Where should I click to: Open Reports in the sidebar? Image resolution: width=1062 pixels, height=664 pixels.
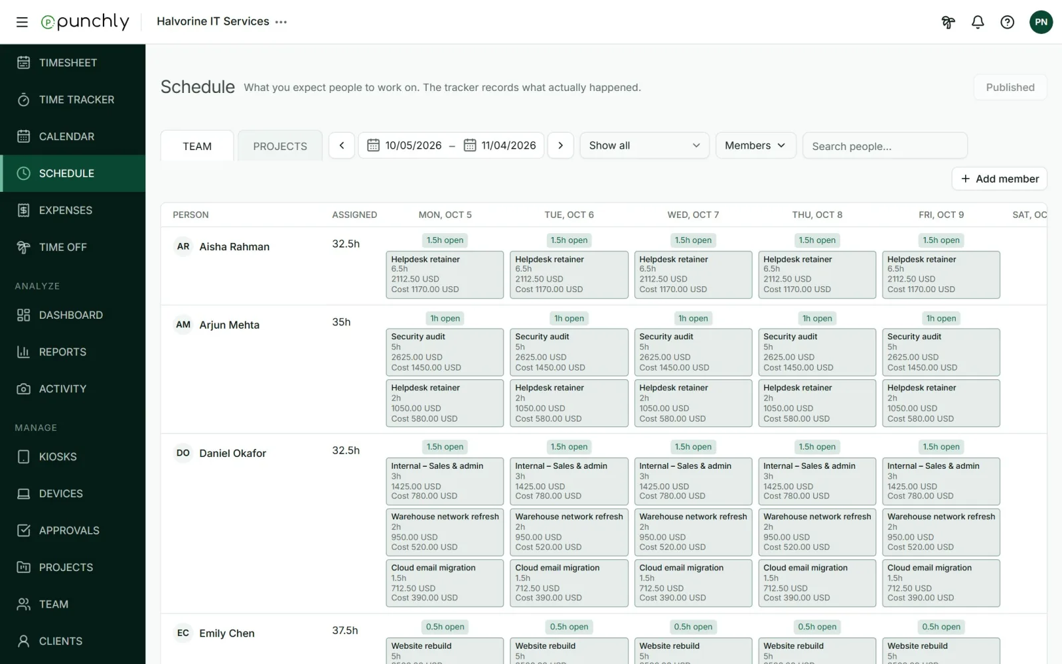(73, 352)
